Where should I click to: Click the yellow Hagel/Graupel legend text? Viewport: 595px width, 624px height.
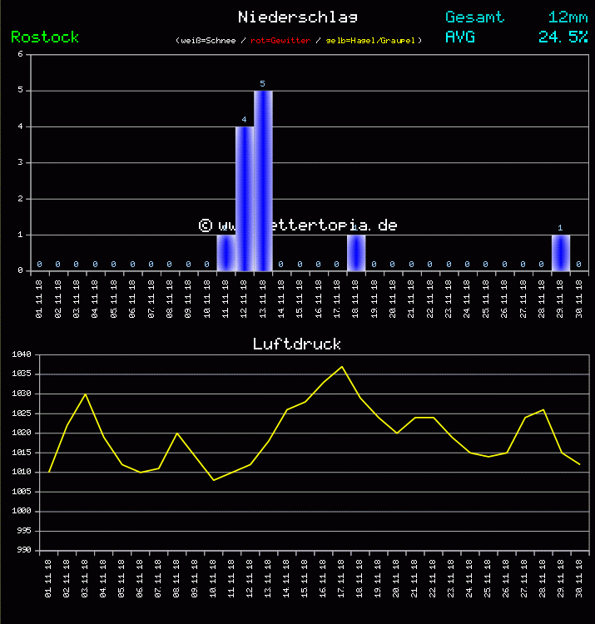[x=374, y=40]
